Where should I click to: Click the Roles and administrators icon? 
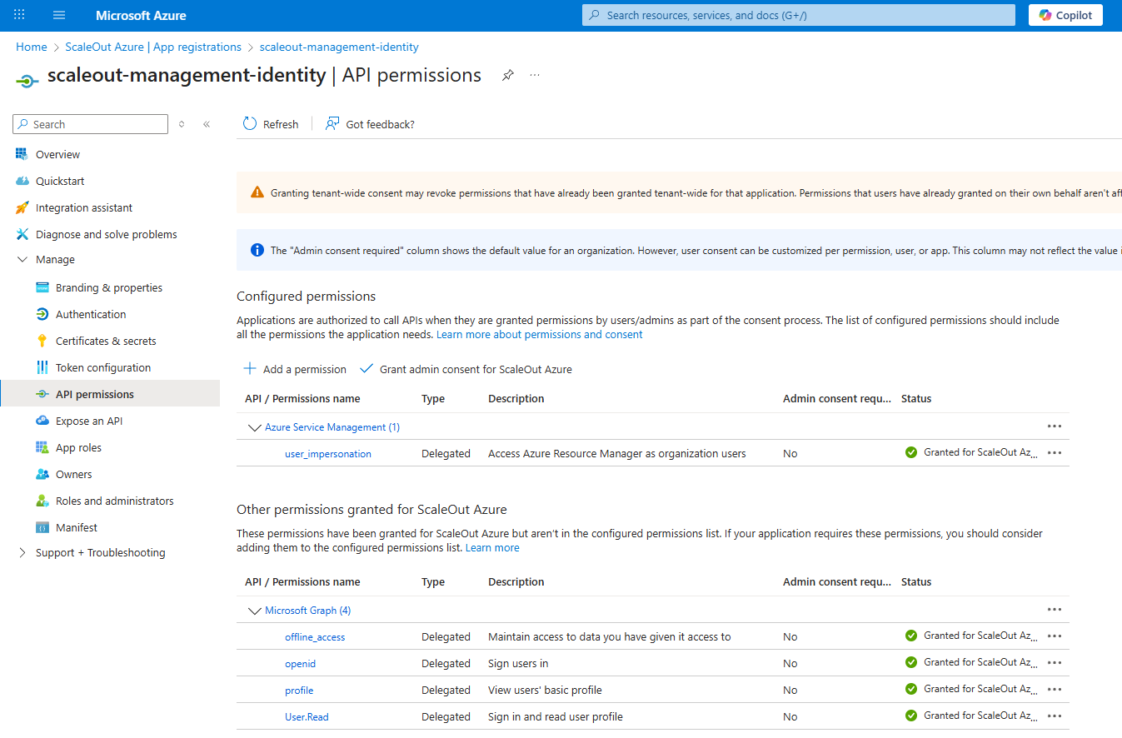coord(42,501)
